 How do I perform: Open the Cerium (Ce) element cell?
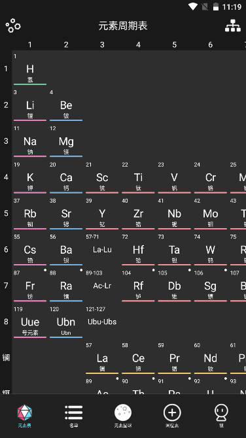coord(138,358)
